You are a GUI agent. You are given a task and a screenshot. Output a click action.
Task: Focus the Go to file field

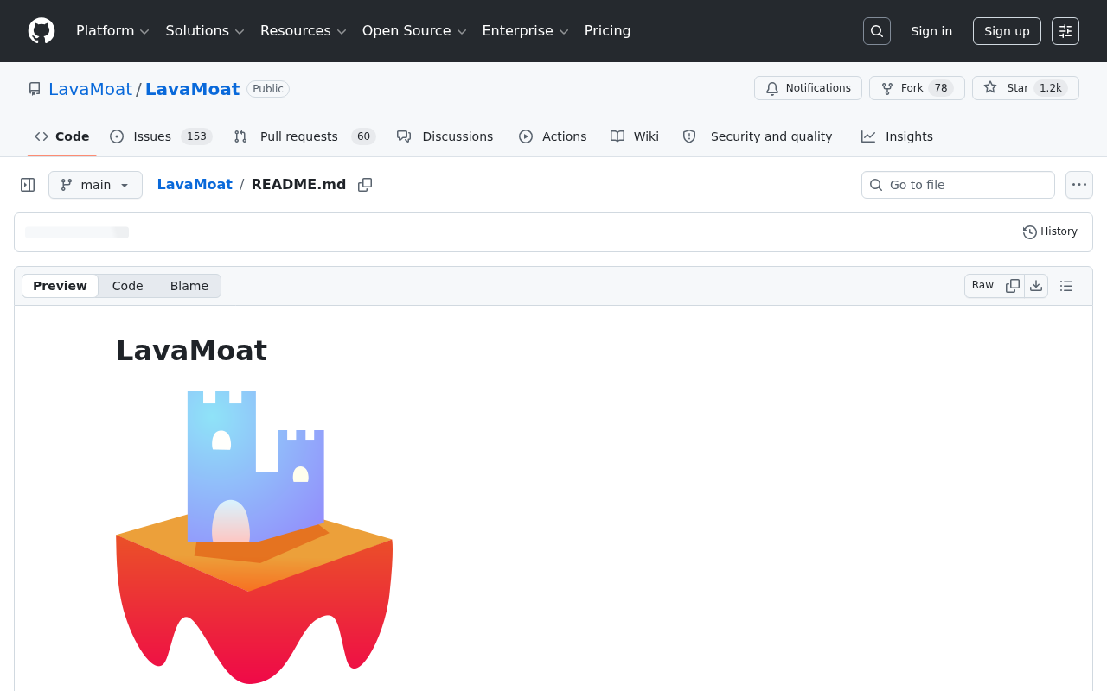(x=958, y=185)
